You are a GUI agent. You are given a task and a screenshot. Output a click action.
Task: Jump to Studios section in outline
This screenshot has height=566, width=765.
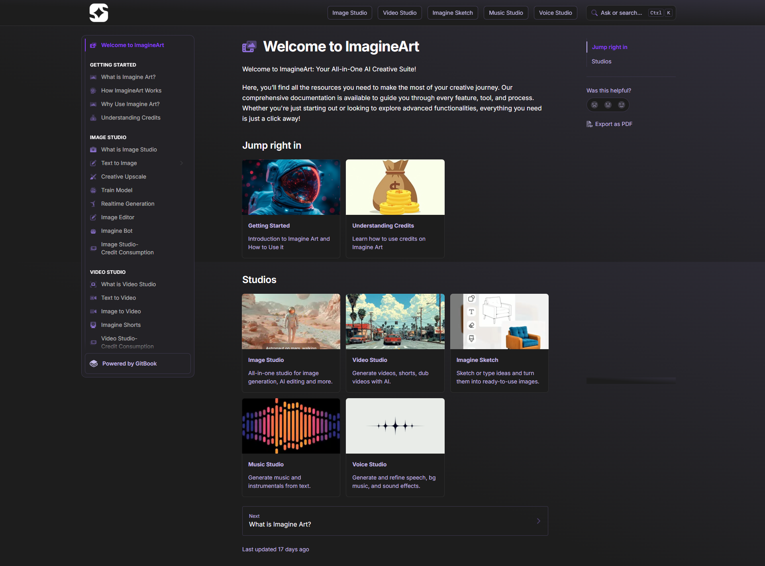pyautogui.click(x=601, y=61)
